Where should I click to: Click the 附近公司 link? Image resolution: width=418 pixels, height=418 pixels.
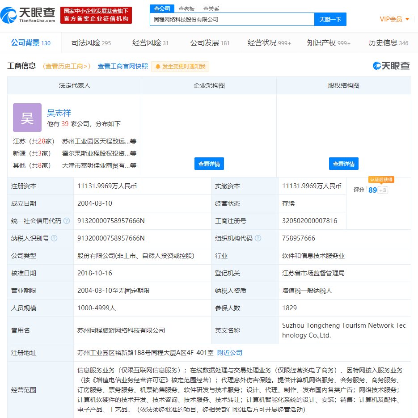(230, 353)
